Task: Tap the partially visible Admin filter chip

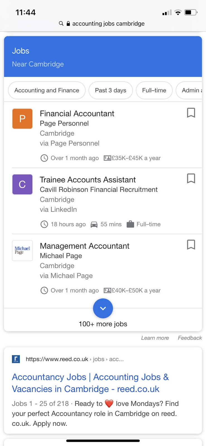Action: click(x=191, y=90)
